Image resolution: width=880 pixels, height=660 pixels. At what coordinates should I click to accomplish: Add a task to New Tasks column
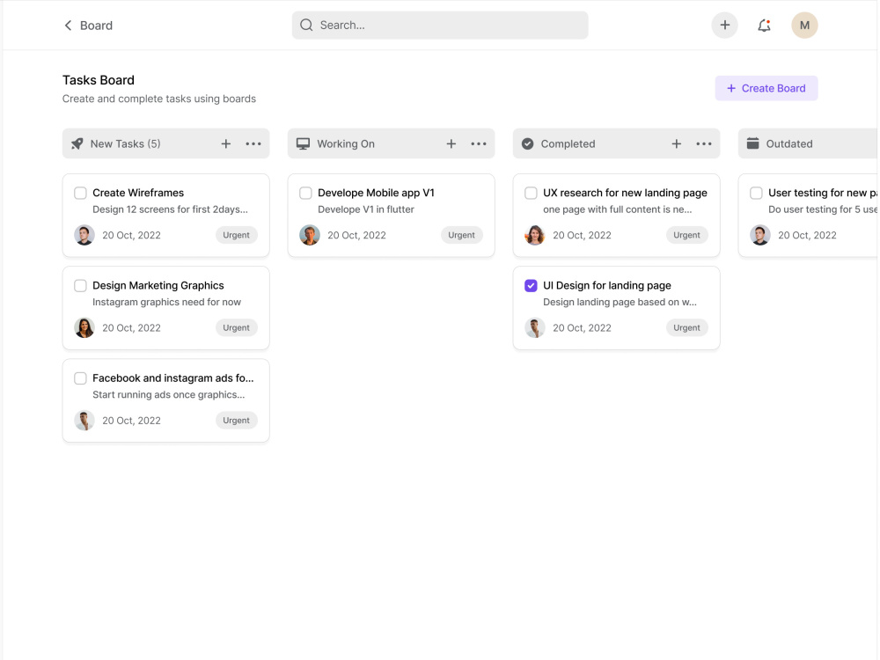tap(225, 143)
